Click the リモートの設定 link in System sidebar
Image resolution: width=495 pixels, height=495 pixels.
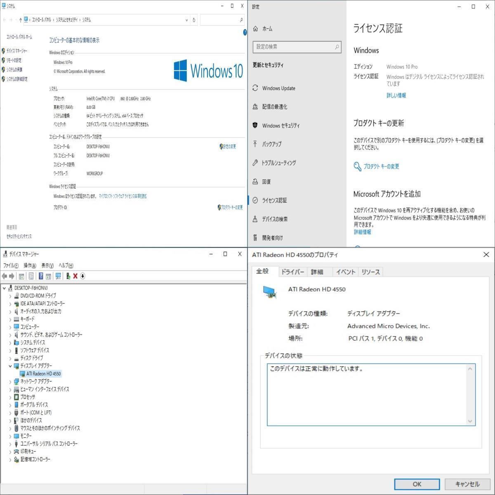click(14, 60)
